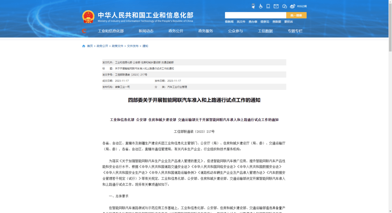Image resolution: width=392 pixels, height=213 pixels.
Task: Click the envelope mail icon
Action: [x=276, y=6]
